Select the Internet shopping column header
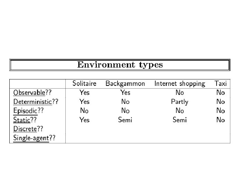 tap(179, 83)
